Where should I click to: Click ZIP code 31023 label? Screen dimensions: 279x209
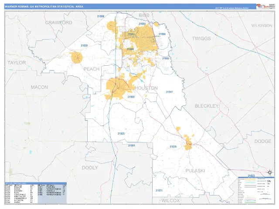pyautogui.click(x=251, y=176)
